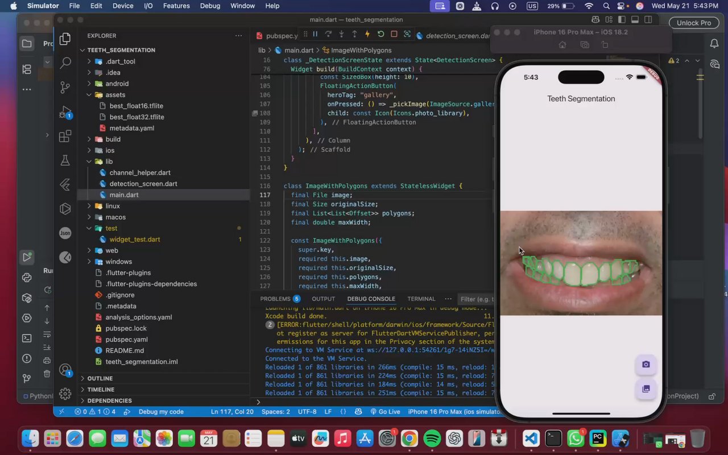Click the debug console filter field

coord(476,299)
